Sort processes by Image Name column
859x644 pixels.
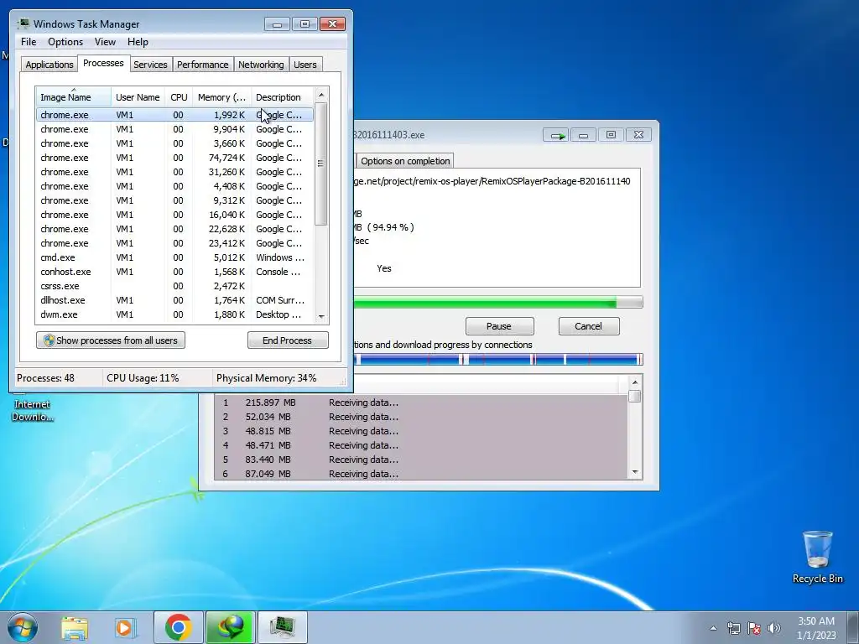click(x=74, y=97)
